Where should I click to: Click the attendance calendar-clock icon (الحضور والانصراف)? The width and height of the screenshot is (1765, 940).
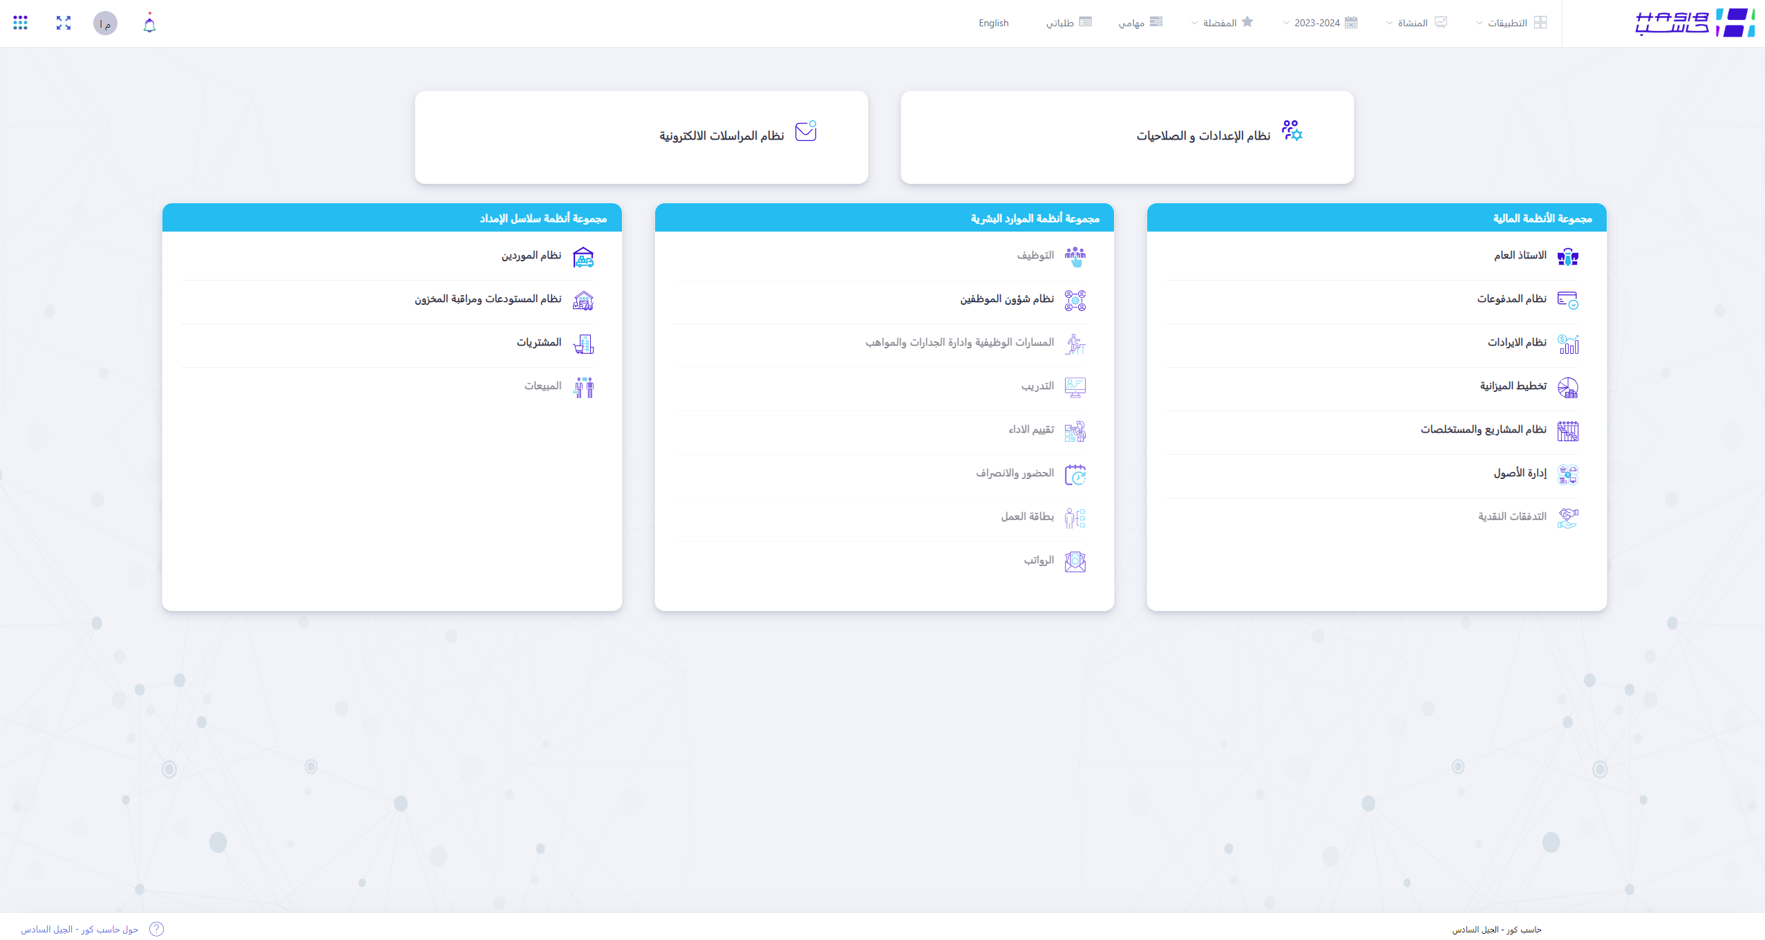pos(1075,474)
